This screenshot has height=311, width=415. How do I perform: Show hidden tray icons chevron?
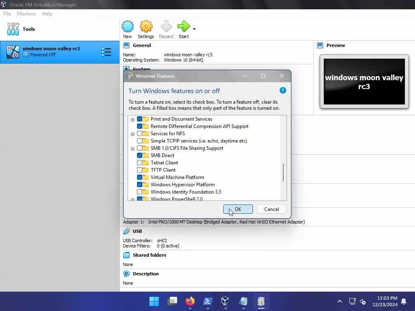(x=340, y=301)
